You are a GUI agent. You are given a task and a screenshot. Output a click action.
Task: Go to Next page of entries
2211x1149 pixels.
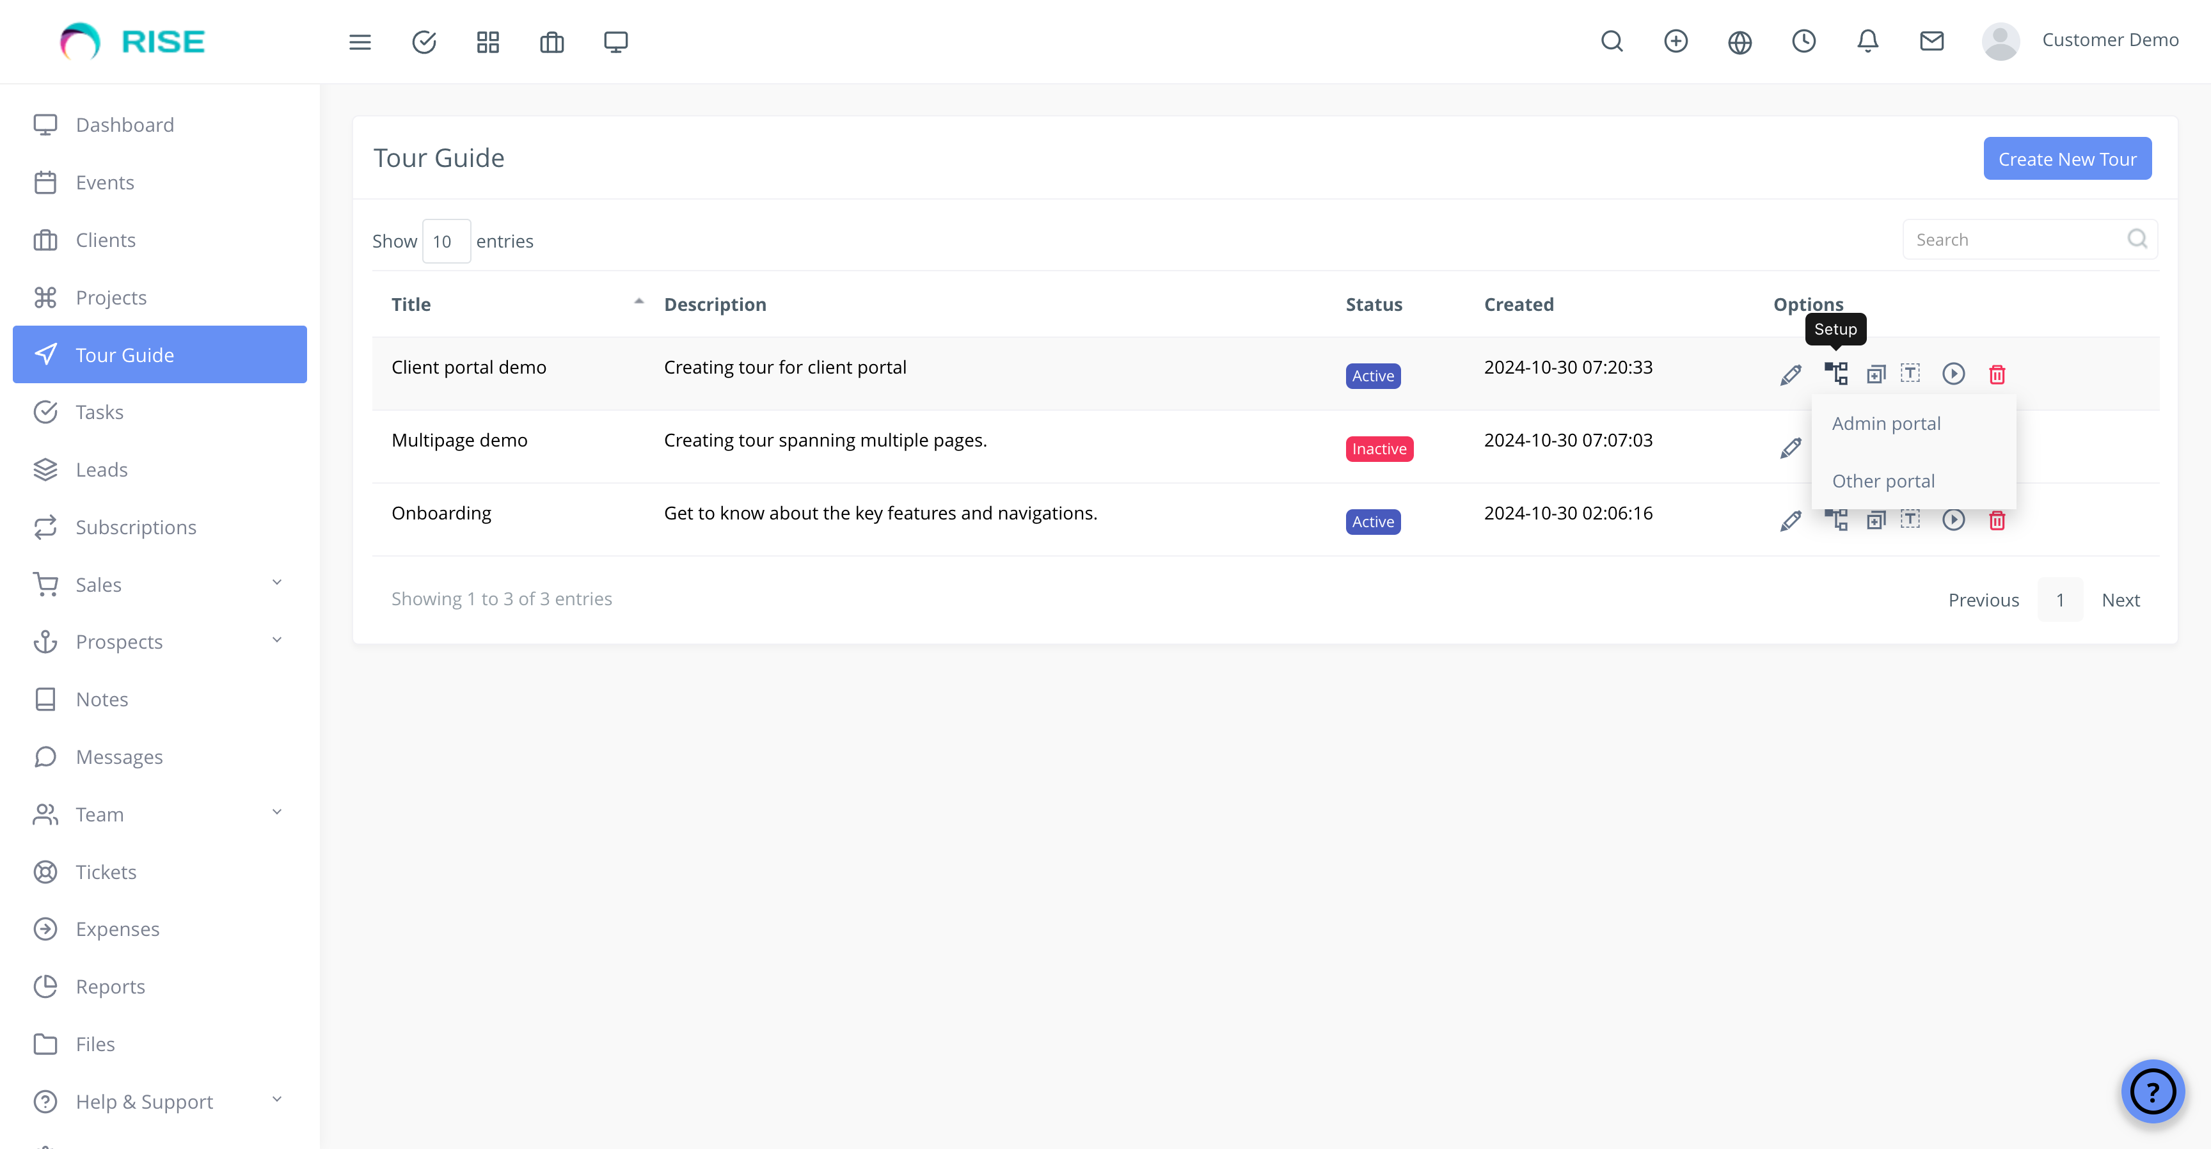pyautogui.click(x=2120, y=599)
